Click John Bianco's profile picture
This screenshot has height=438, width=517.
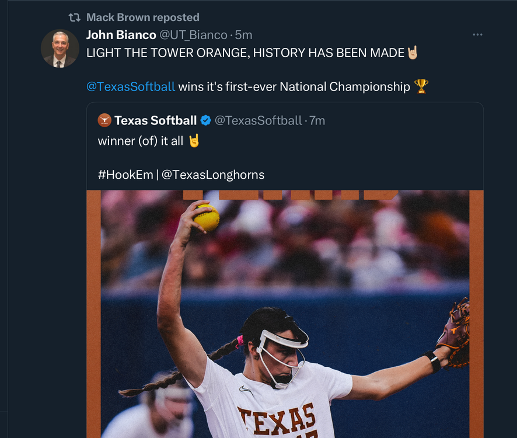click(60, 48)
